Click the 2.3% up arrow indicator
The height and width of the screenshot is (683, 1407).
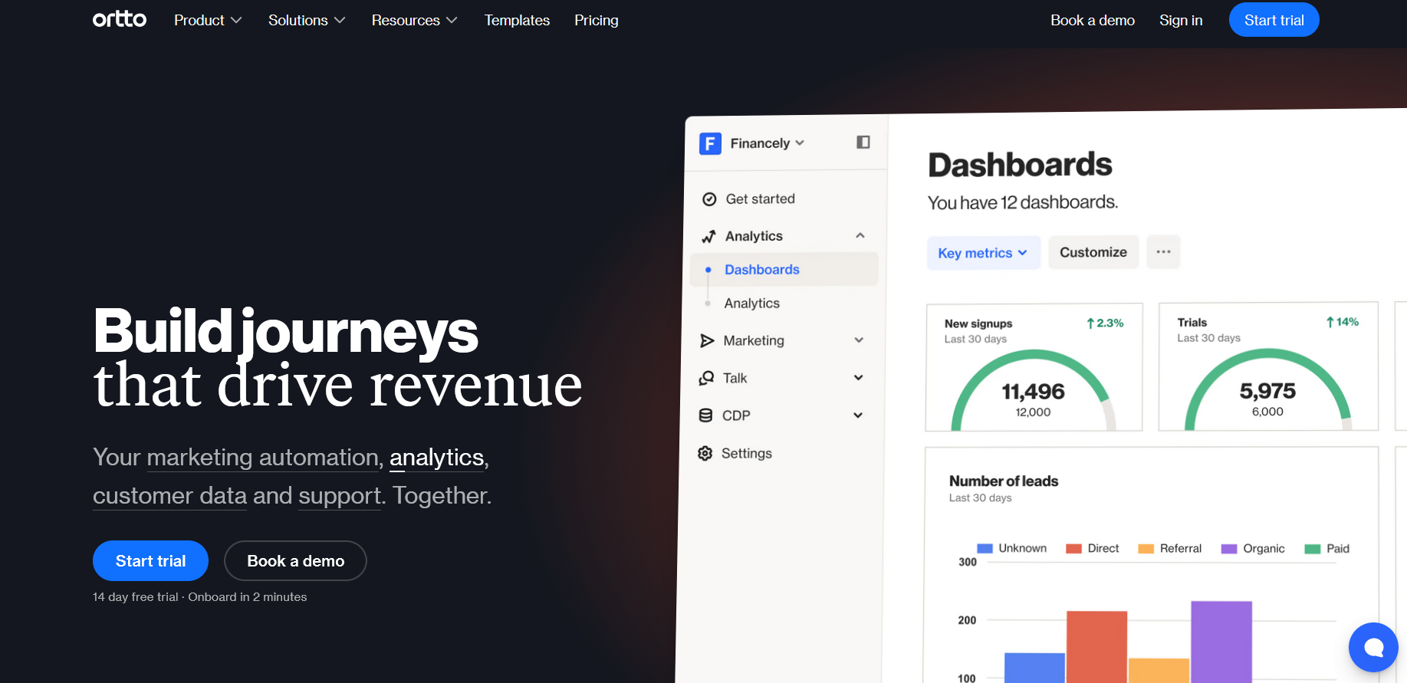click(1105, 323)
